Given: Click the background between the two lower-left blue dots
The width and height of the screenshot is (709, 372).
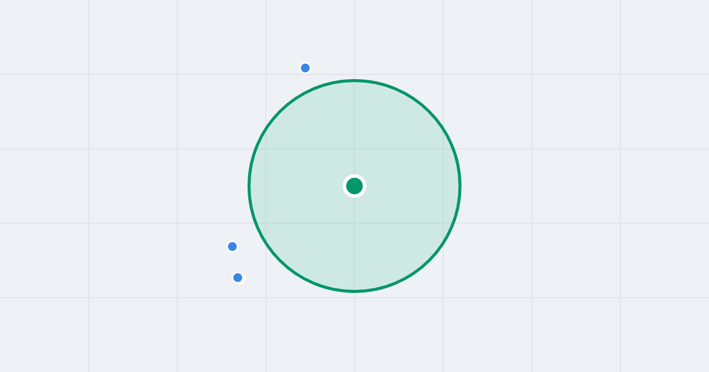Looking at the screenshot, I should [235, 262].
